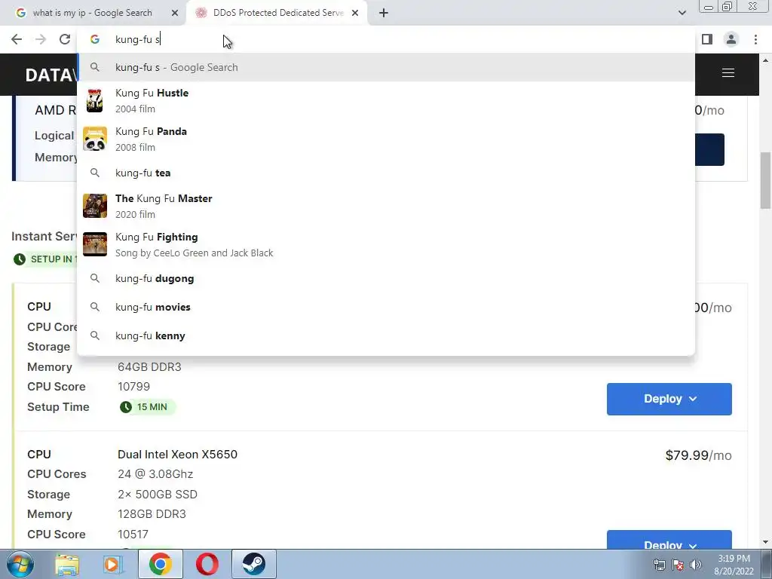Click the '10799' CPU Score value

tap(133, 387)
